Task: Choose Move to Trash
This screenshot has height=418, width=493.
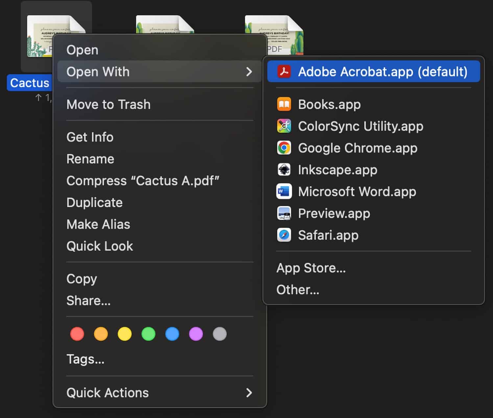Action: point(108,105)
